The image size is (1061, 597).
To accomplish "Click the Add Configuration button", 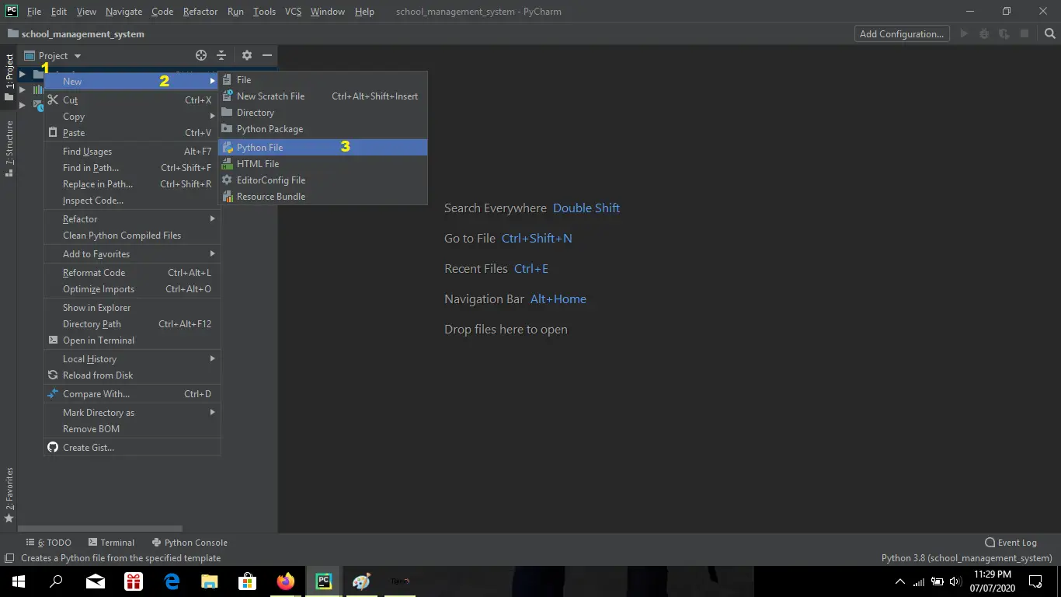I will (x=901, y=33).
